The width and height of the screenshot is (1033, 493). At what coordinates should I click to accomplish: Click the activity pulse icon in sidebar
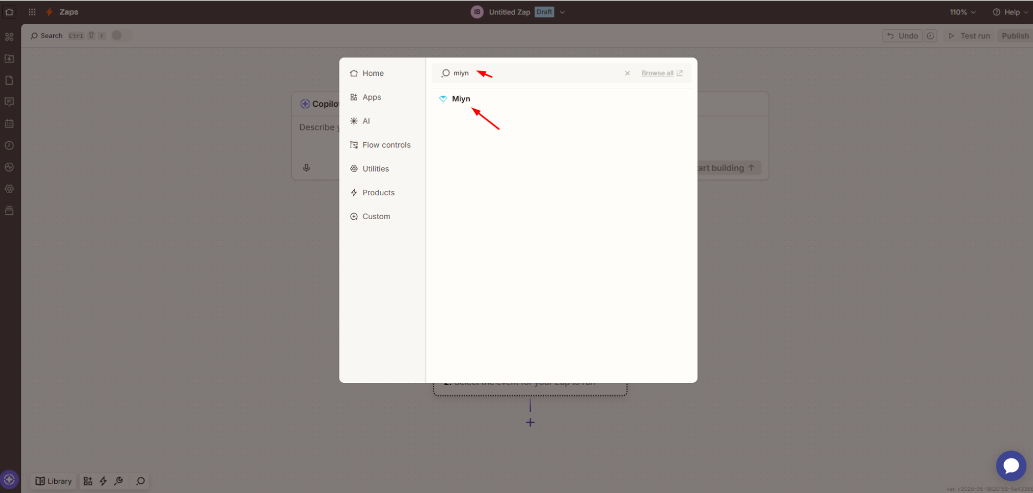[x=9, y=167]
